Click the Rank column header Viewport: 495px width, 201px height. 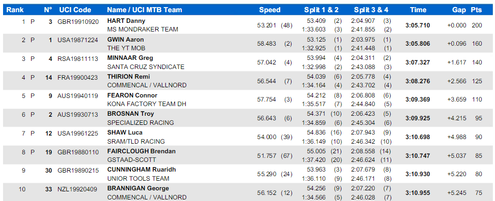tap(15, 10)
